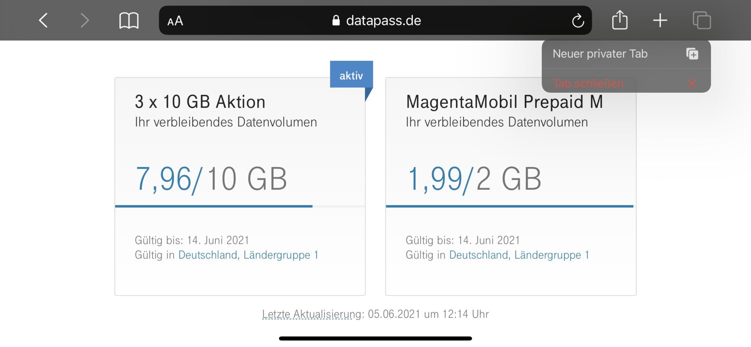Tap the padlock icon in the address bar
The image size is (751, 347).
[x=336, y=21]
